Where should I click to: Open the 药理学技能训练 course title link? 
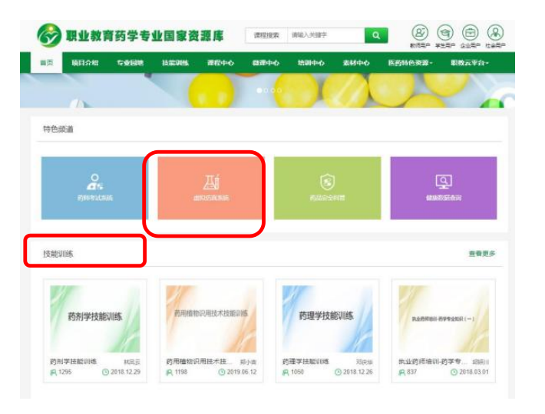[x=306, y=361]
